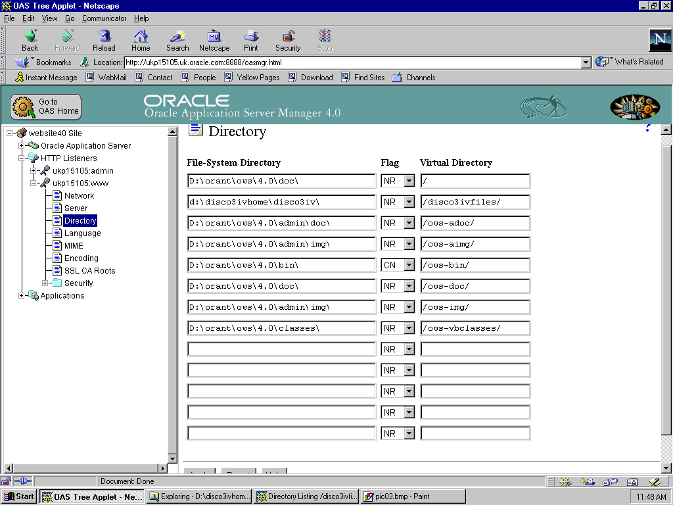Screen dimensions: 673x505
Task: Switch to Directory Listing taskbar window
Action: 306,497
